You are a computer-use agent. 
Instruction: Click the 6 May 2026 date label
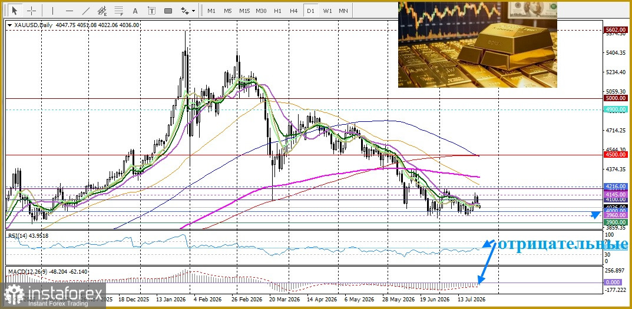pyautogui.click(x=359, y=300)
